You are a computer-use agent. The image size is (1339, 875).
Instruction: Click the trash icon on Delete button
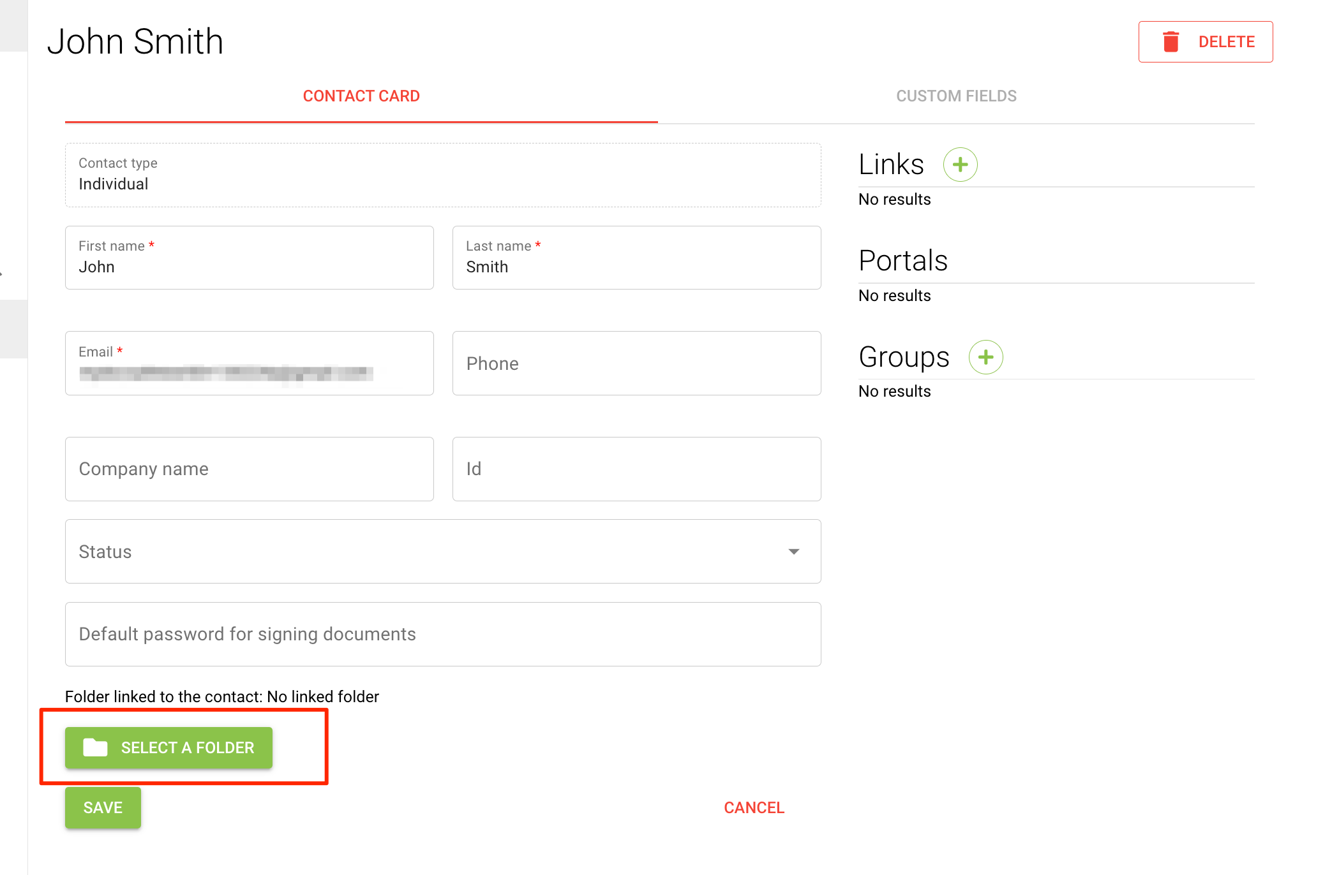point(1171,42)
